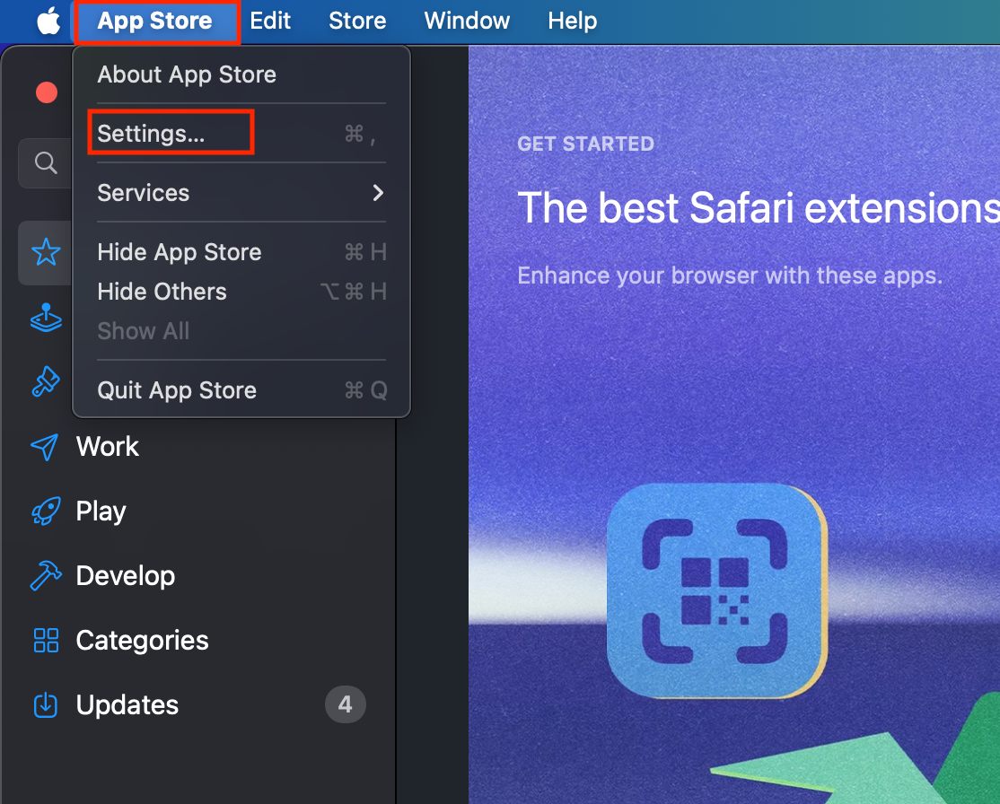Select Hide App Store menu item
1000x804 pixels.
pos(180,252)
